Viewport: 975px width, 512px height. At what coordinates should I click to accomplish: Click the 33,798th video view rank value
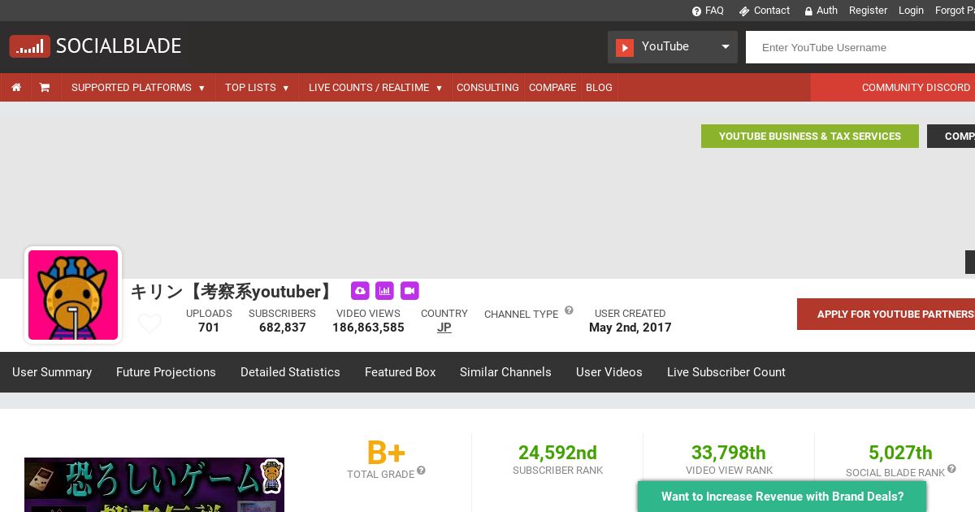click(x=729, y=453)
